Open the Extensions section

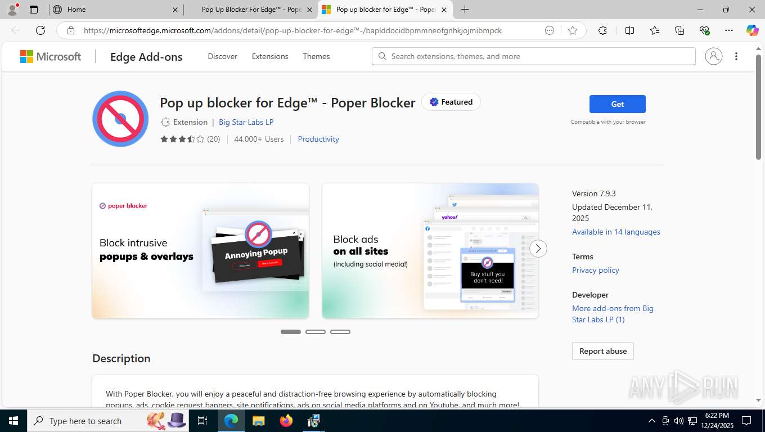click(x=270, y=56)
